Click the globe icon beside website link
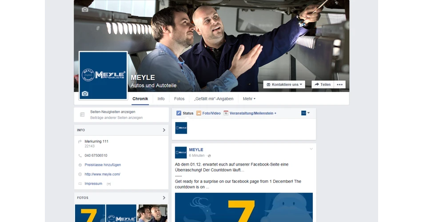The image size is (423, 222). 80,174
